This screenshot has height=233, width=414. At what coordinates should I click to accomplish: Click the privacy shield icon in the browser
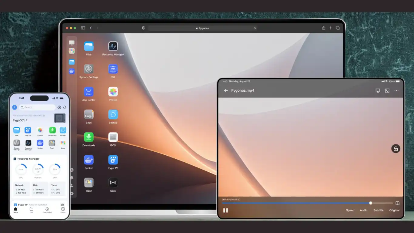[x=143, y=28]
